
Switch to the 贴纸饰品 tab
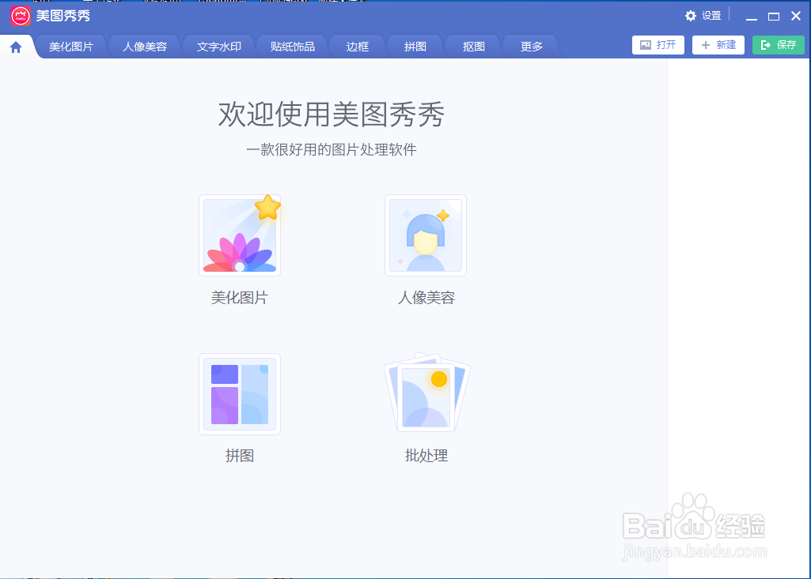click(x=292, y=47)
